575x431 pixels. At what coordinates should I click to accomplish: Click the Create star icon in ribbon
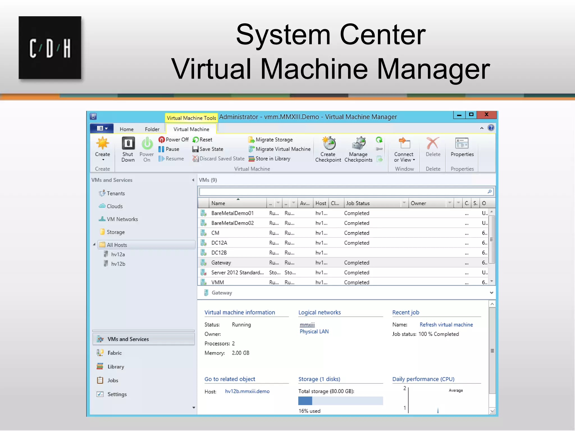pos(102,143)
